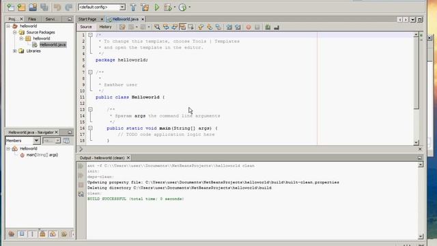Screen dimensions: 437x246
Task: Toggle Show Inherited Members filter in Navigator
Action: pos(12,234)
